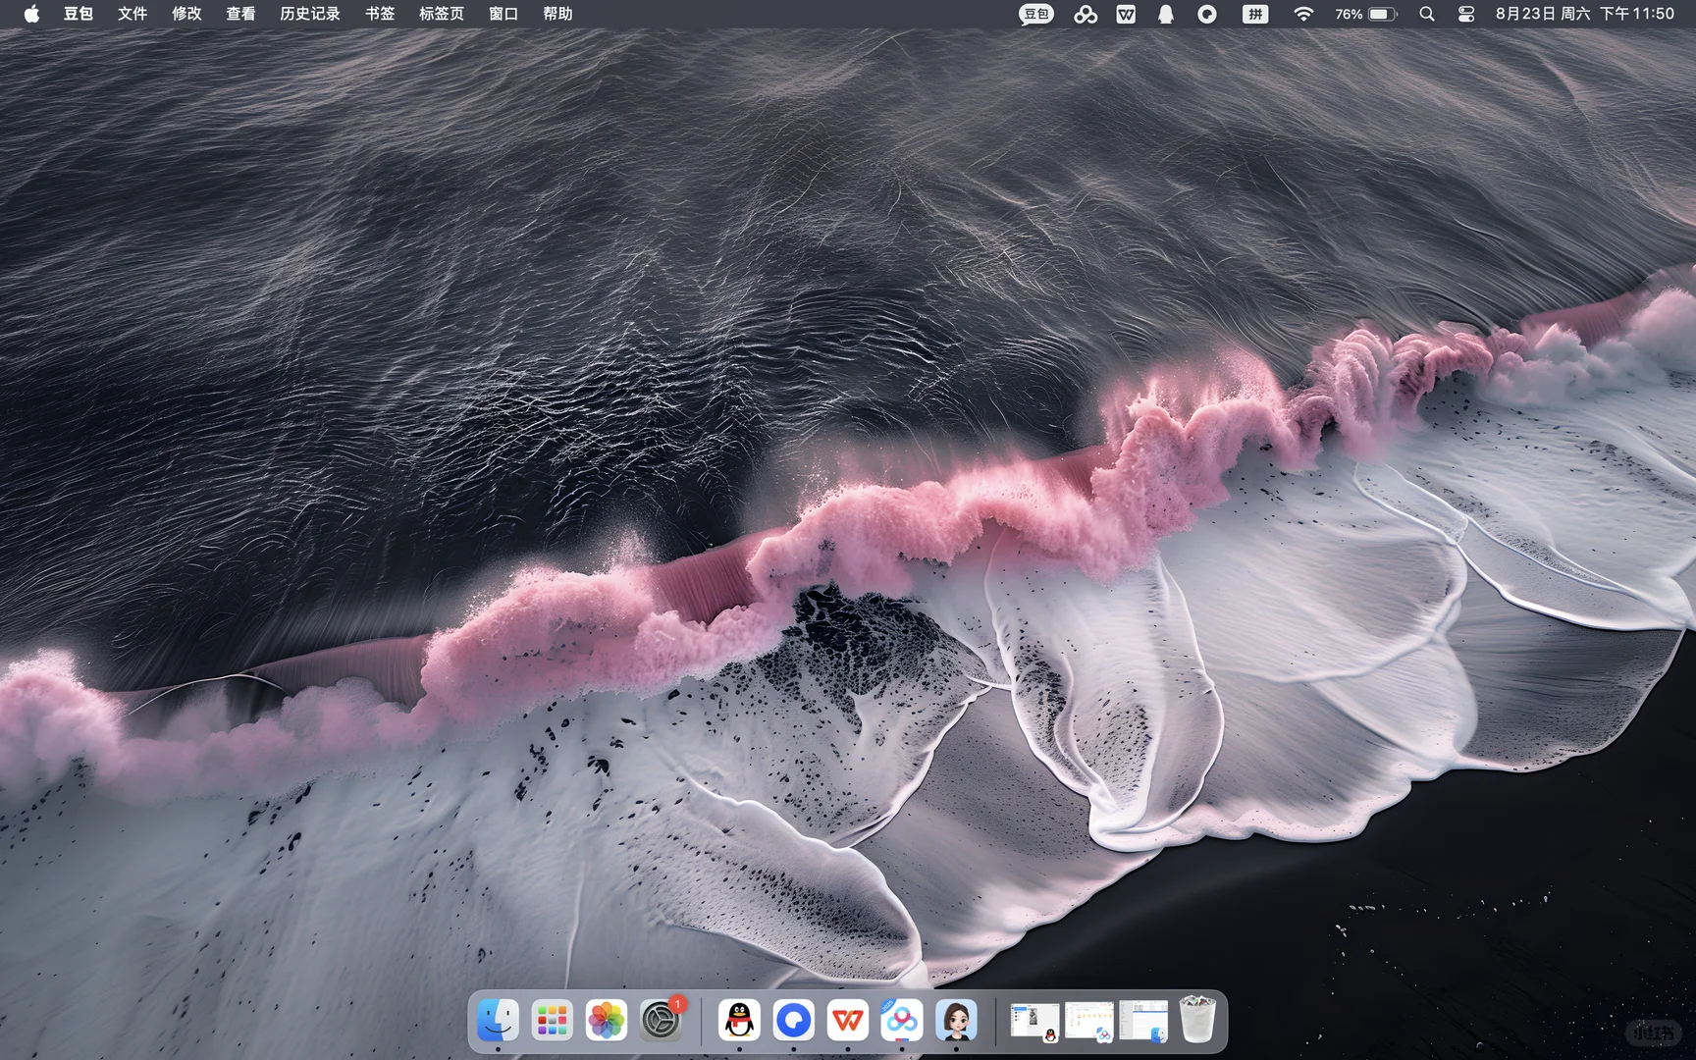Open System Settings with the update badge
Image resolution: width=1696 pixels, height=1060 pixels.
662,1021
